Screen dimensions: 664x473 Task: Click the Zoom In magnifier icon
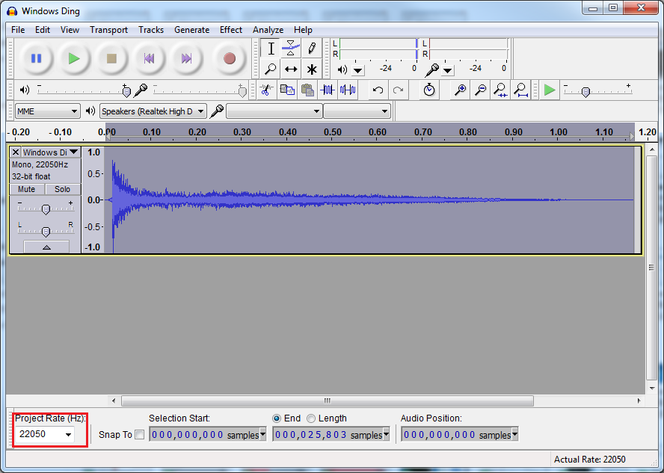[461, 90]
